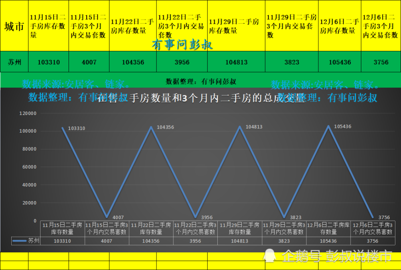Select top header 11月22日二手房3个月内交易套数
This screenshot has height=270, width=401.
[182, 26]
